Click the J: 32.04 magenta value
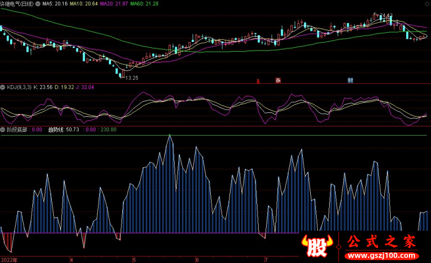 (85, 87)
